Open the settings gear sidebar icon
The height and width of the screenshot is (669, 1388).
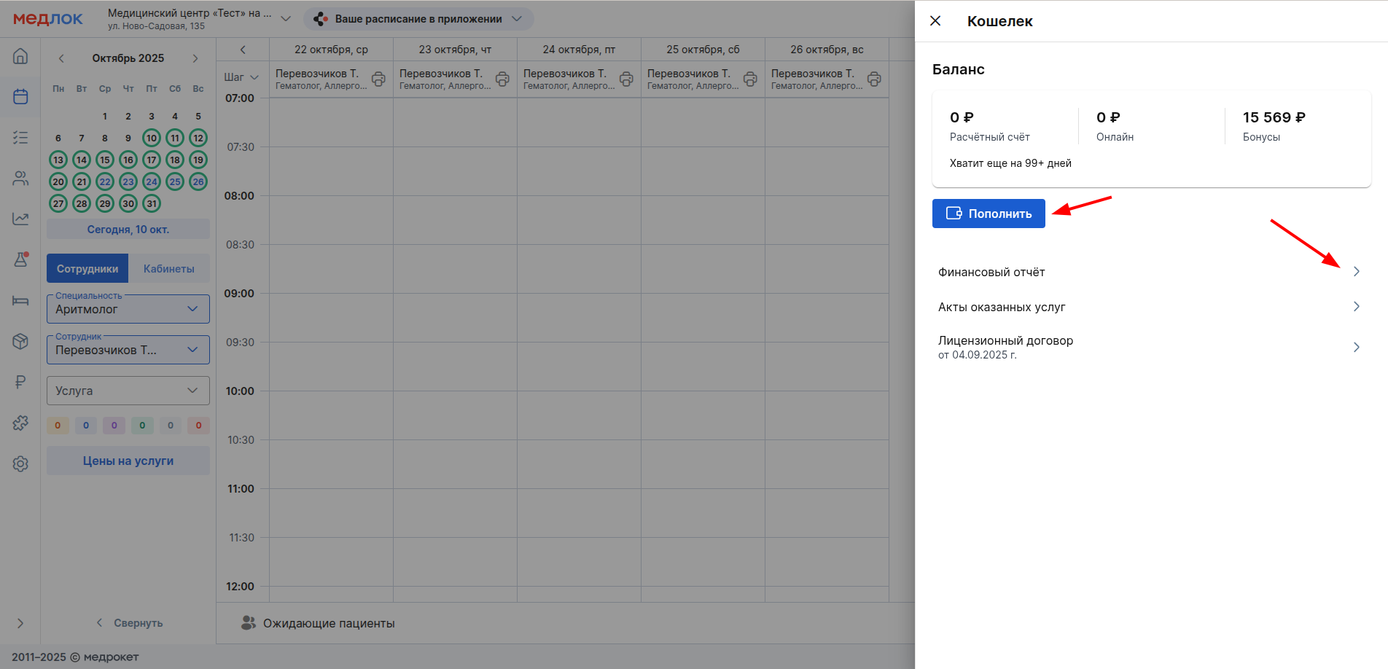click(20, 463)
